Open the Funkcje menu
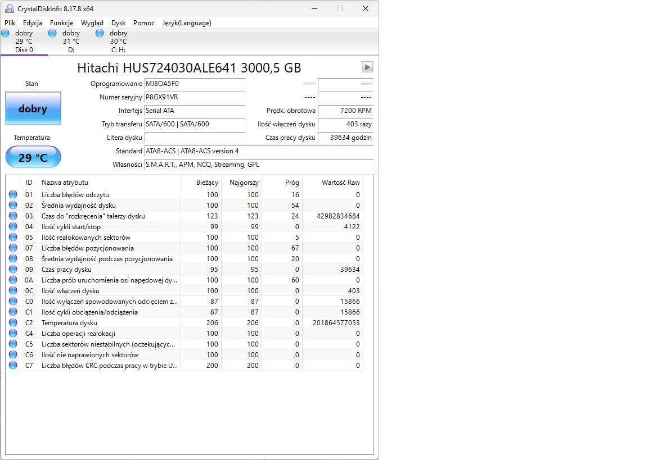 (61, 23)
